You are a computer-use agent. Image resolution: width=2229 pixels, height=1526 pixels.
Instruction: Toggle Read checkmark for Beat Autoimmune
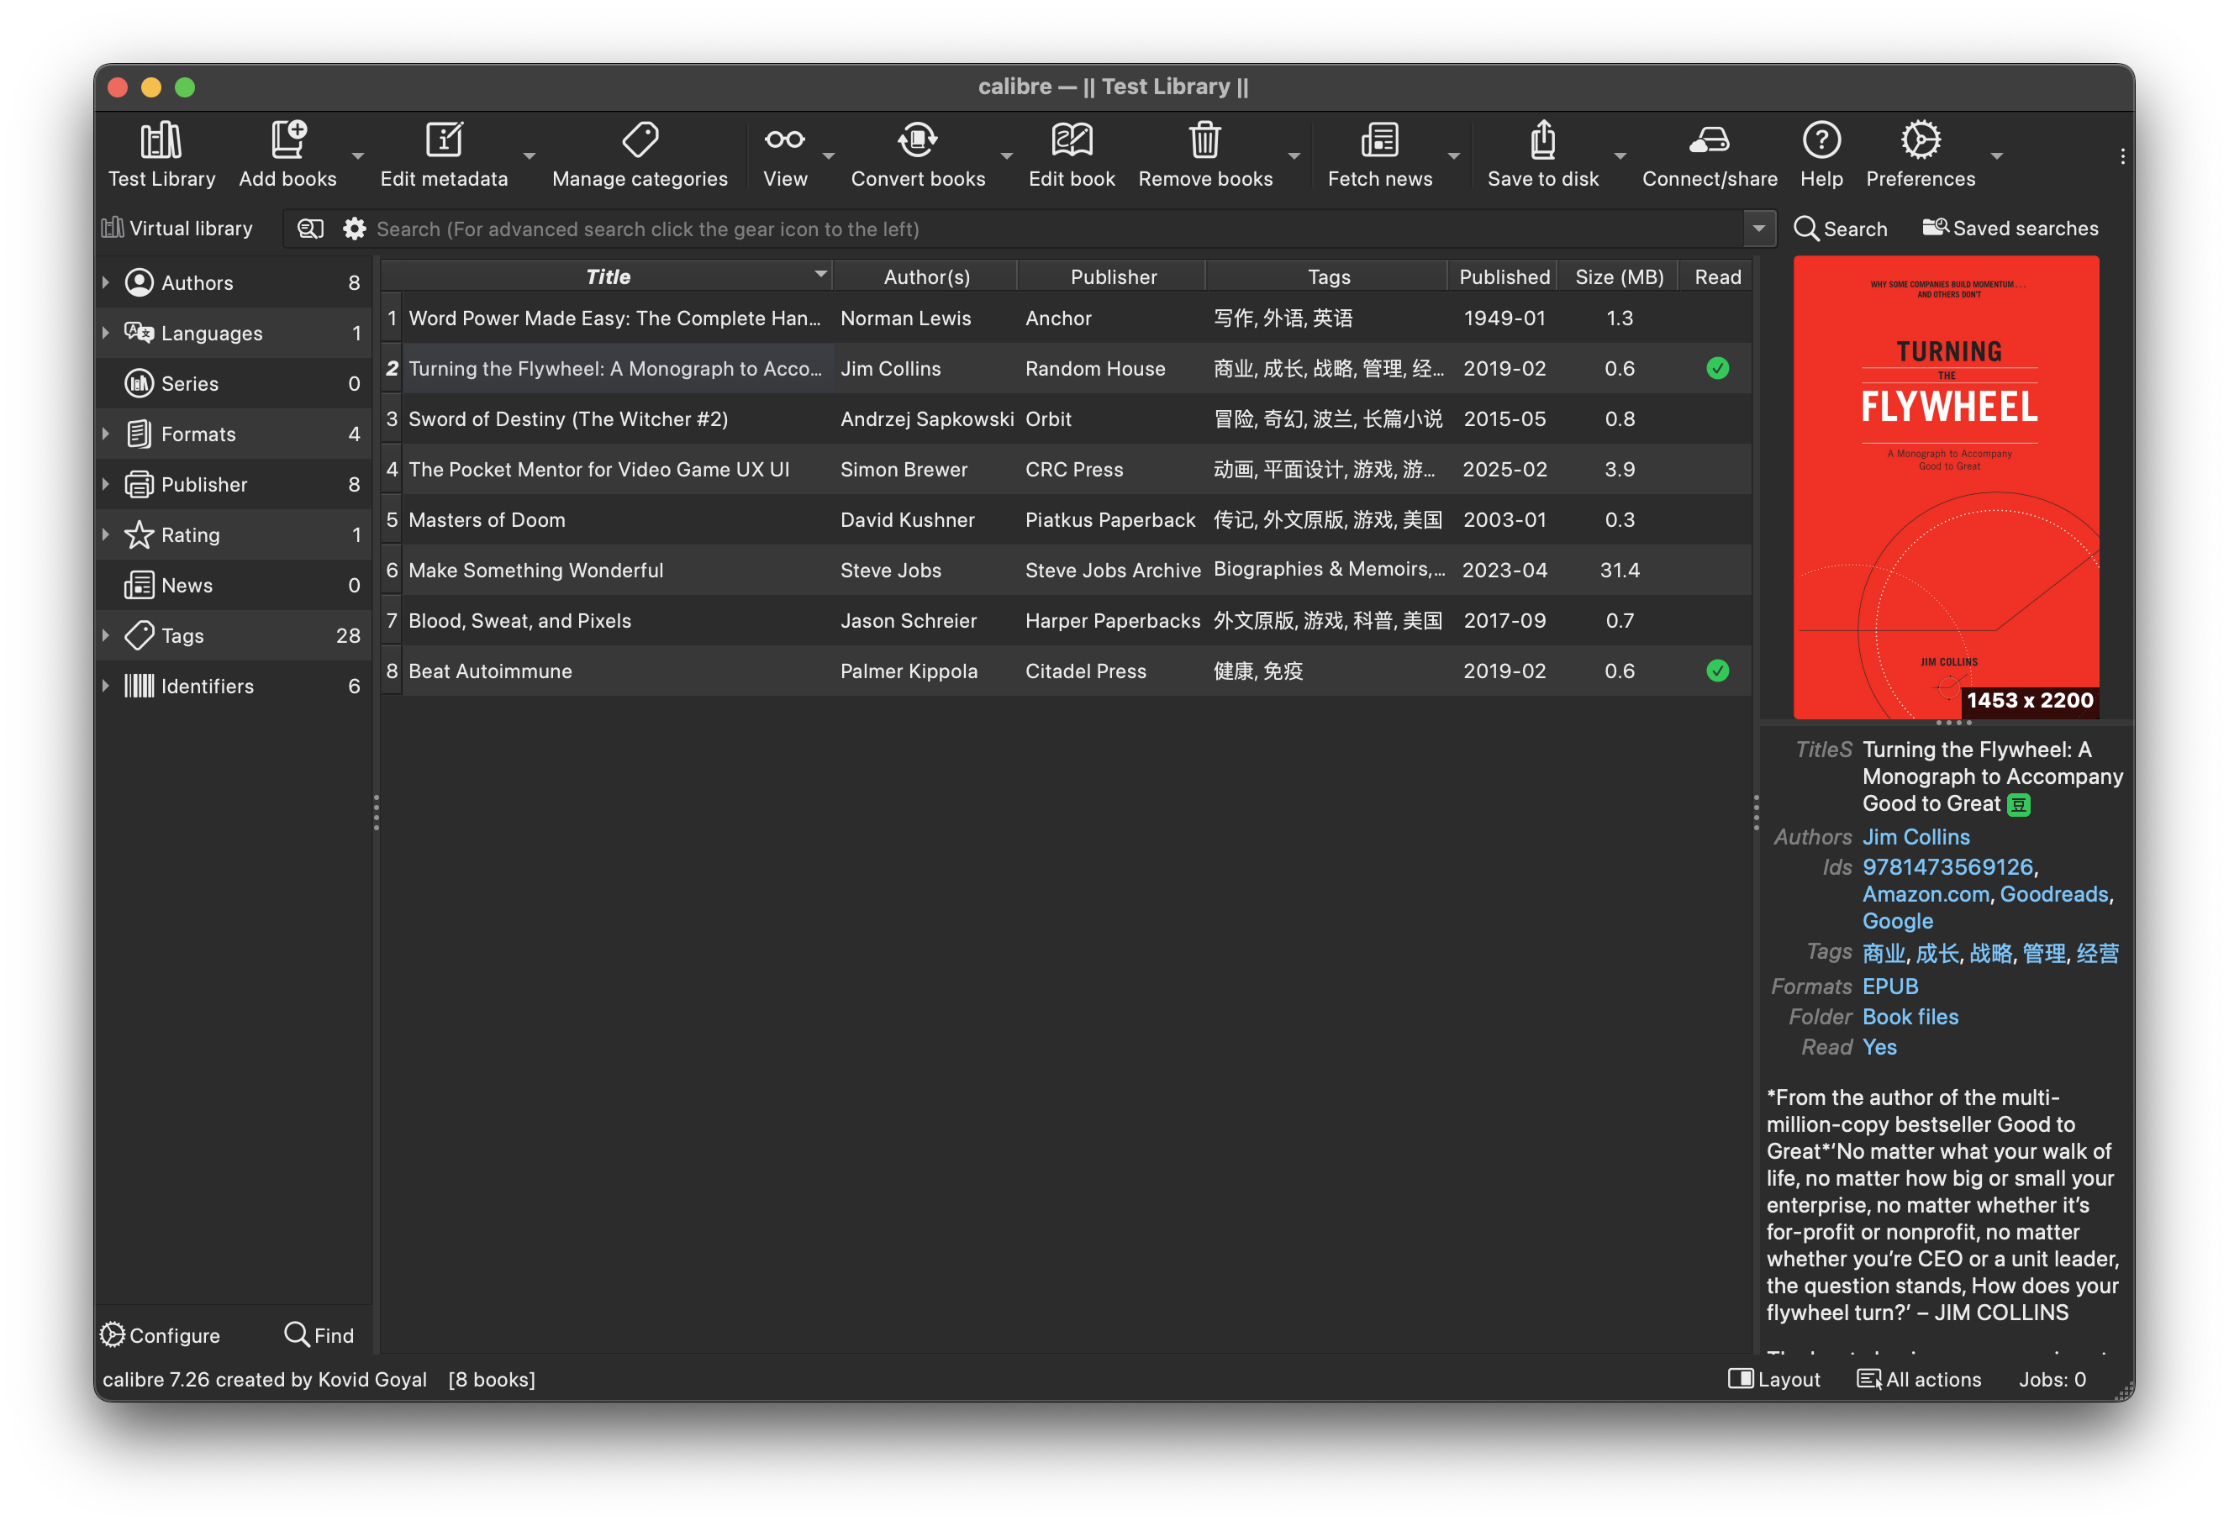[x=1717, y=671]
